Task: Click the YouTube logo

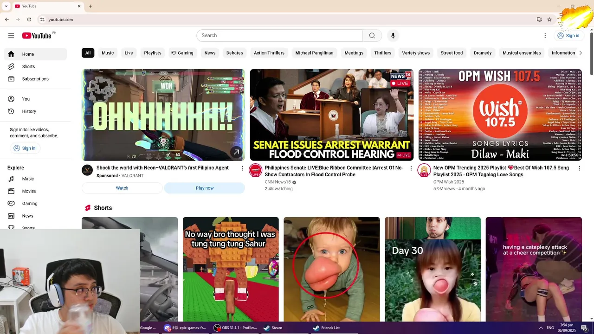Action: (37, 36)
